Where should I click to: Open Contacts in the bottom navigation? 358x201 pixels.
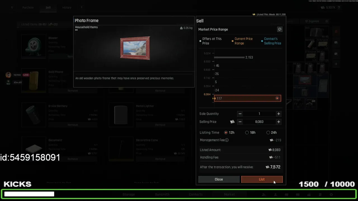[196, 194]
